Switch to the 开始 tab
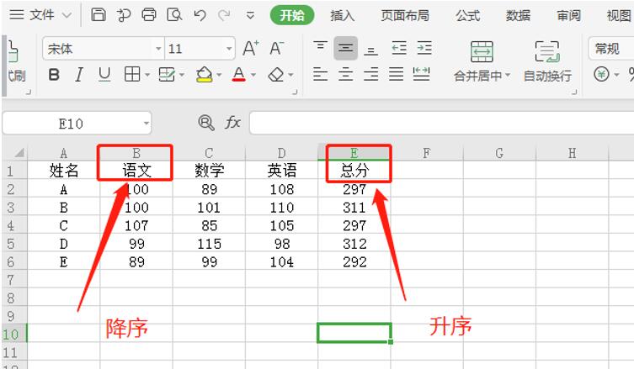Screen dimensions: 634x369 [292, 15]
